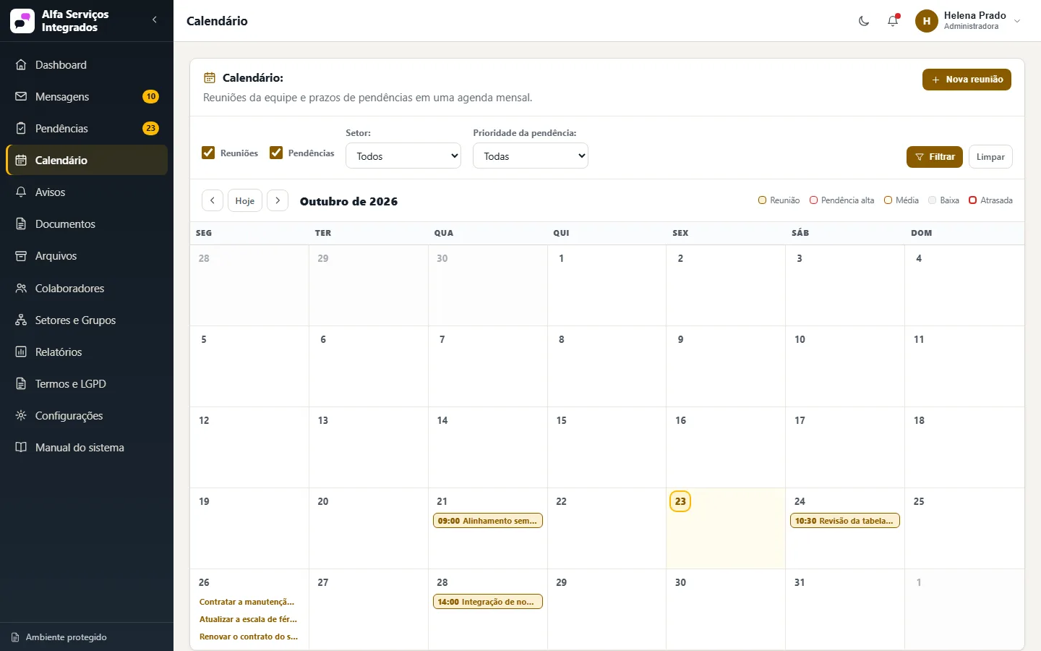Screen dimensions: 1041x651
Task: Open the Setor dropdown
Action: [403, 156]
